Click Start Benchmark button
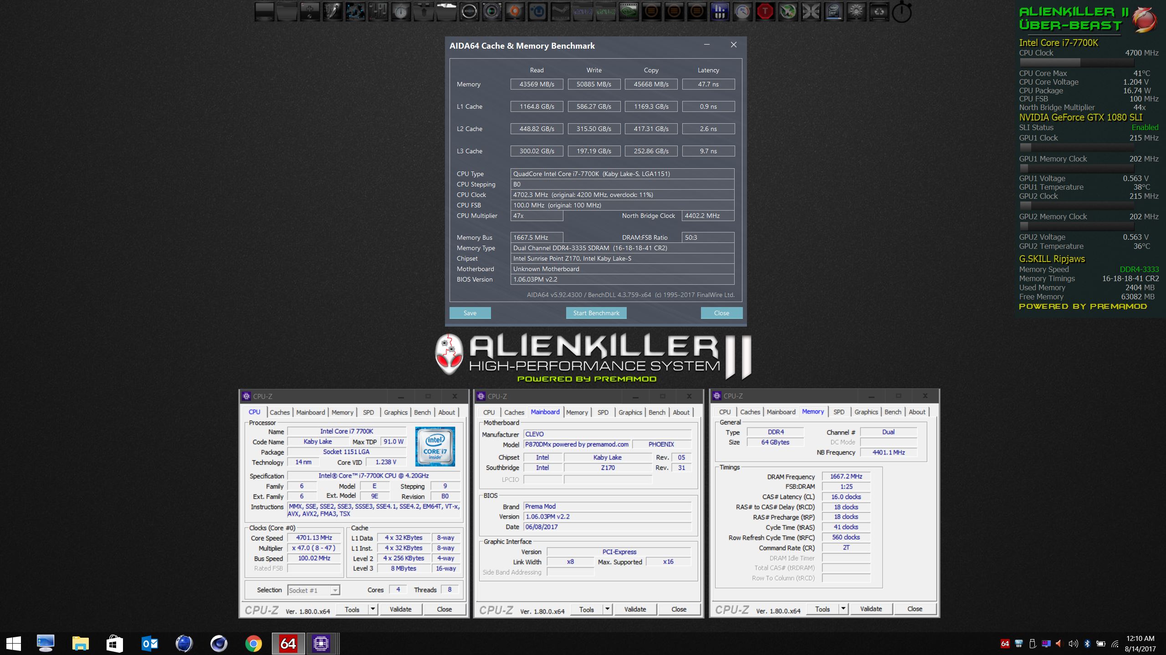1166x655 pixels. pos(596,313)
